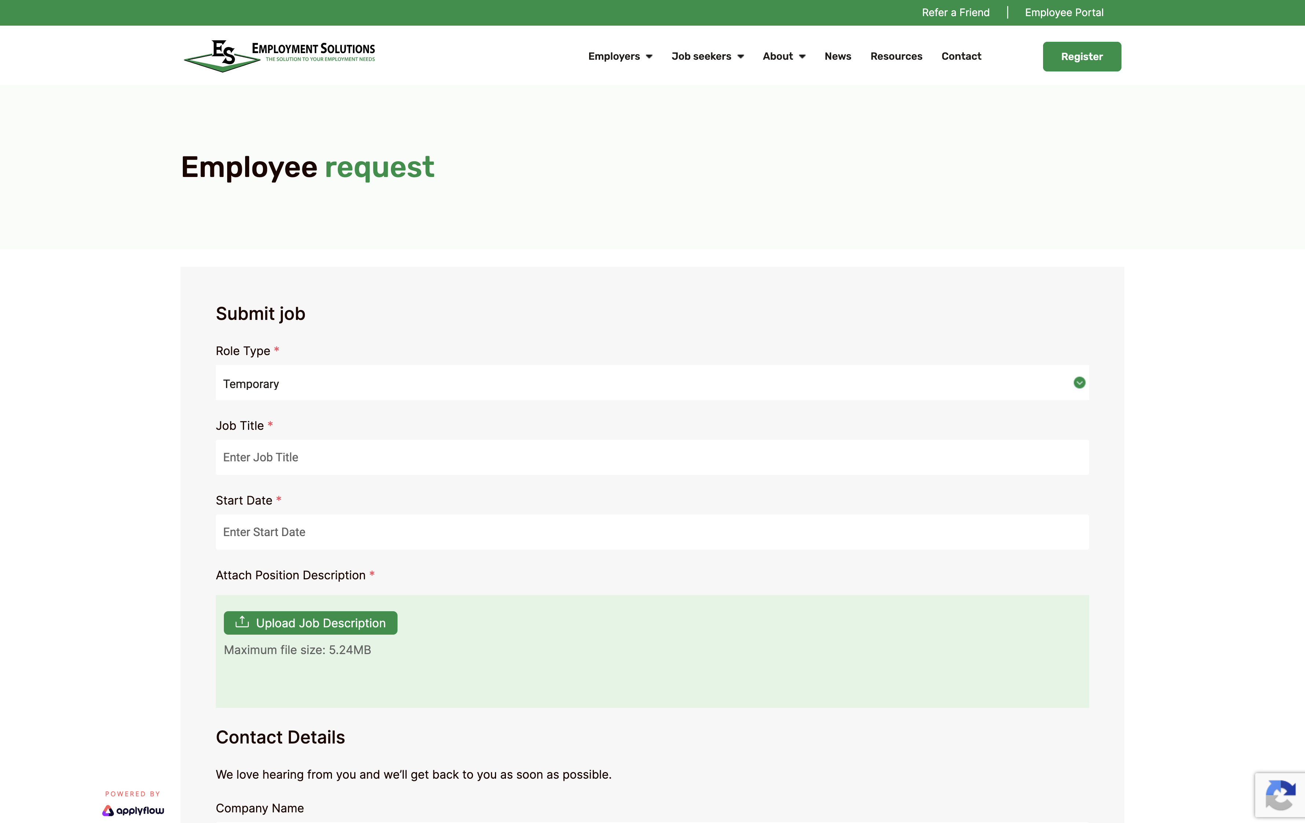Click the Contact Details heading

(x=280, y=737)
